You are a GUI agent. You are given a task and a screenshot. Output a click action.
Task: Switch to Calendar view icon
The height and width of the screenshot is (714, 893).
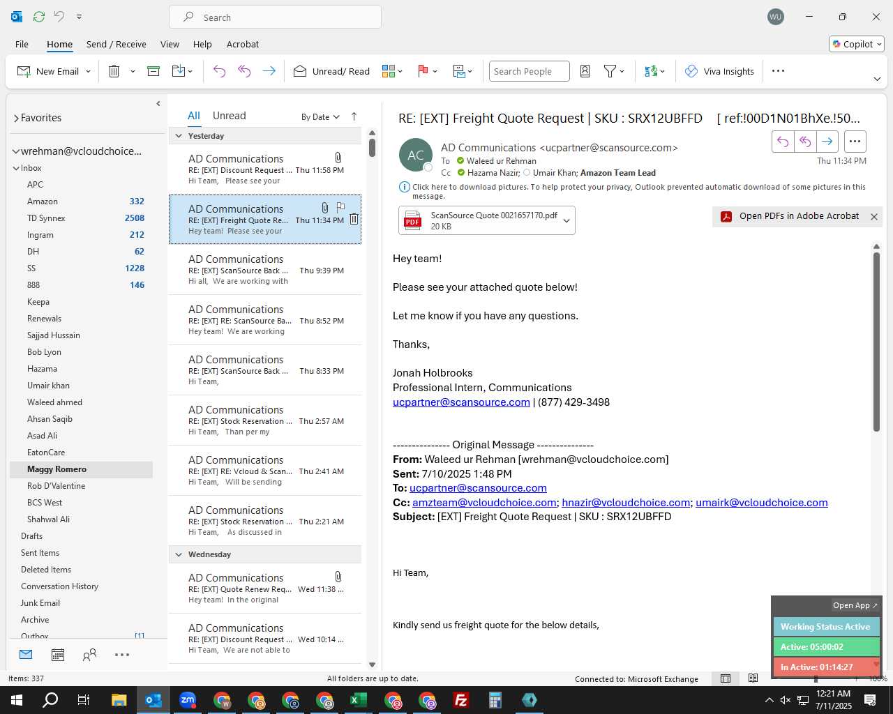click(x=58, y=655)
